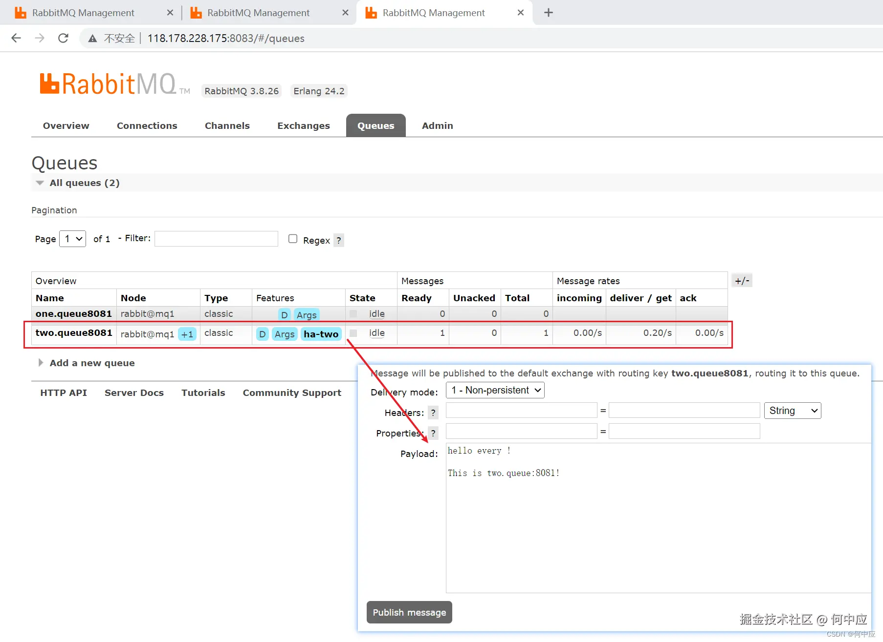Click the Properties name input field
This screenshot has width=883, height=642.
pyautogui.click(x=522, y=431)
